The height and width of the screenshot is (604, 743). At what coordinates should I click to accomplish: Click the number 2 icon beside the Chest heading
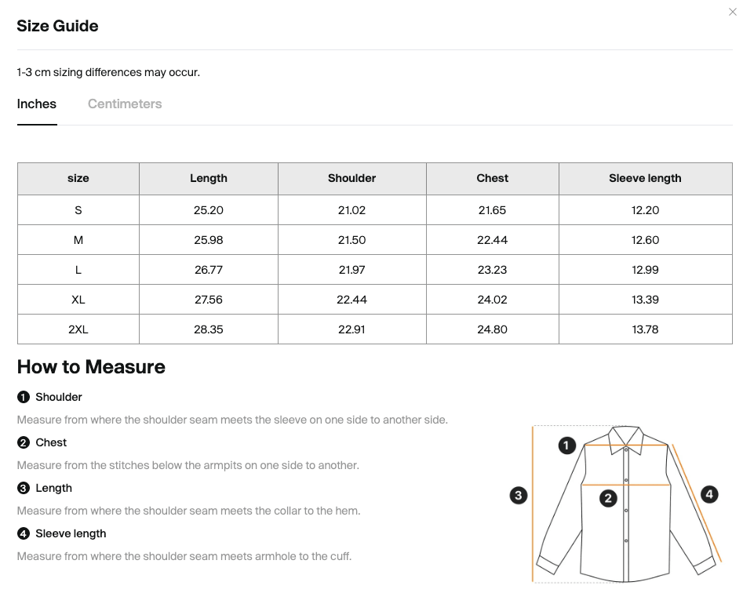coord(24,442)
